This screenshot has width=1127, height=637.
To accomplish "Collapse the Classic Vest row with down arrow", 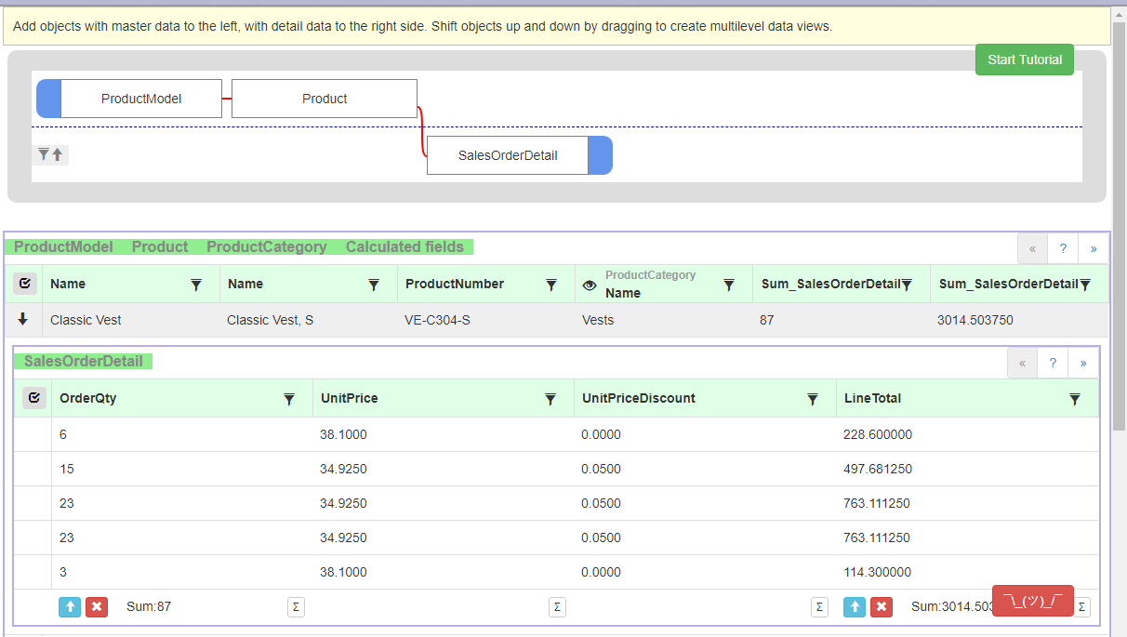I will 23,319.
